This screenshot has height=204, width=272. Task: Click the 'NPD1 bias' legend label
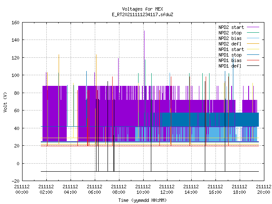pyautogui.click(x=230, y=60)
